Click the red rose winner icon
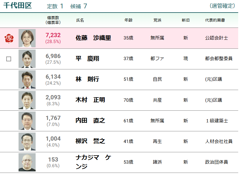 pyautogui.click(x=9, y=38)
